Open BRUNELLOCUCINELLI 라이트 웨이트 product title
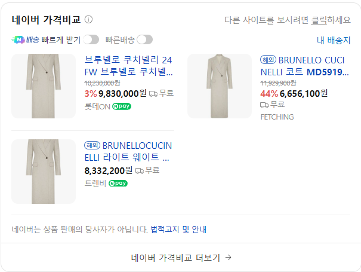The height and width of the screenshot is (272, 361). tap(128, 151)
